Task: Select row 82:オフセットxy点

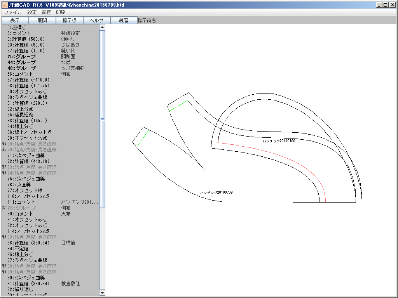Action: tap(51, 225)
